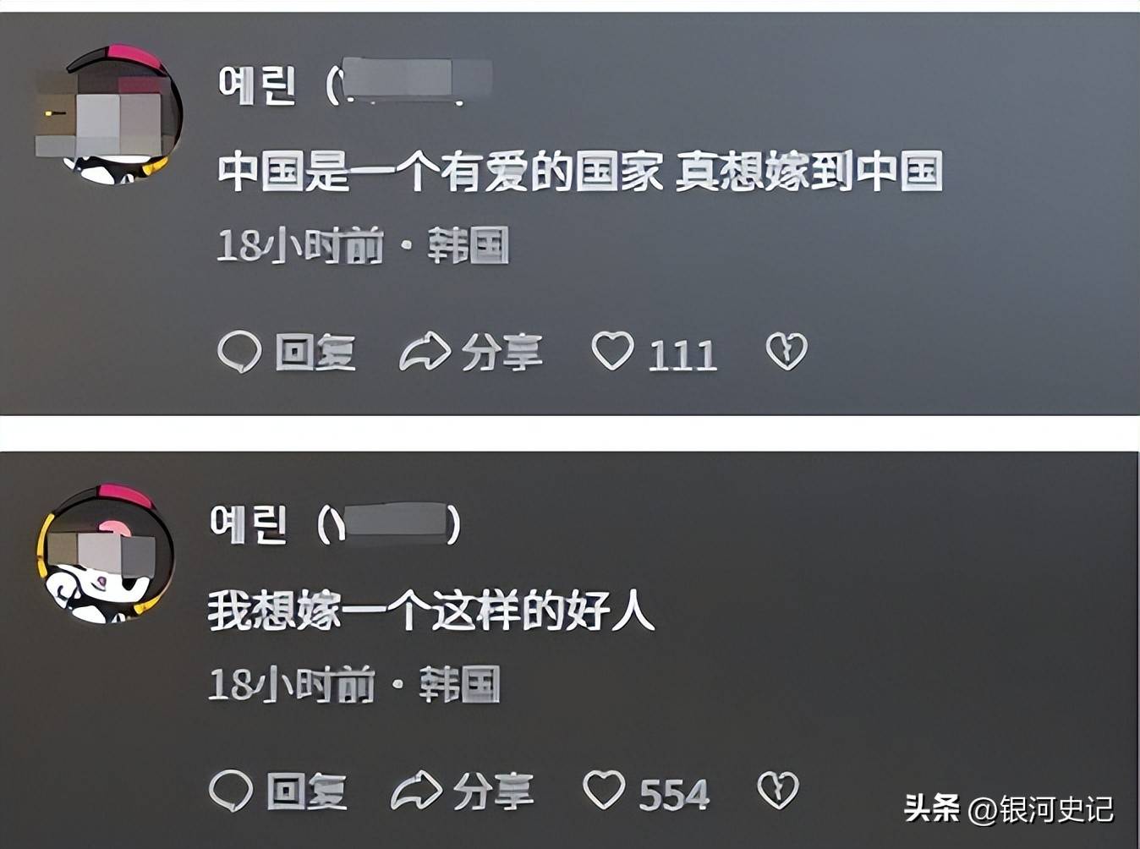The width and height of the screenshot is (1140, 849).
Task: Open the username 예린 on first comment
Action: (257, 84)
